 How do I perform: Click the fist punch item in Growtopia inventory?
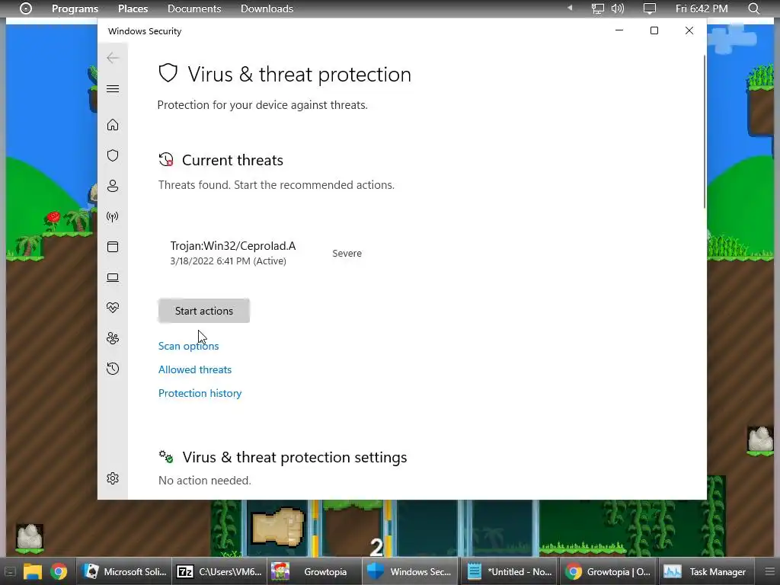tap(277, 527)
